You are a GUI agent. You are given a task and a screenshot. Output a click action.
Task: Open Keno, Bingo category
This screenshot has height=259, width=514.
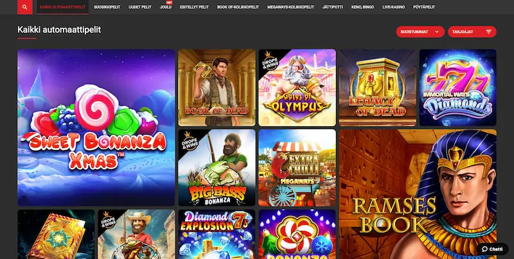coord(362,7)
